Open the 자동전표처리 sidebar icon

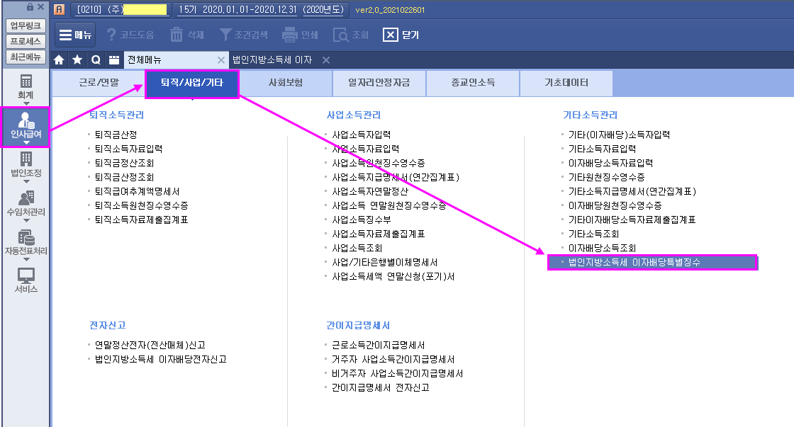point(26,237)
